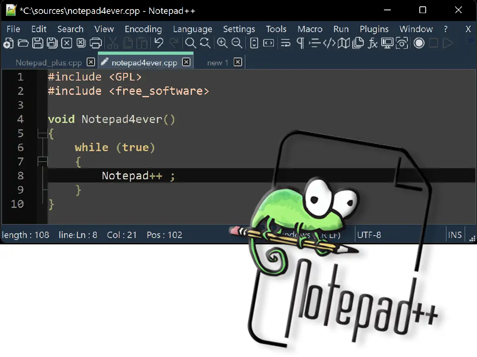This screenshot has height=357, width=477.
Task: Open Find with the magnifier icon
Action: [191, 43]
